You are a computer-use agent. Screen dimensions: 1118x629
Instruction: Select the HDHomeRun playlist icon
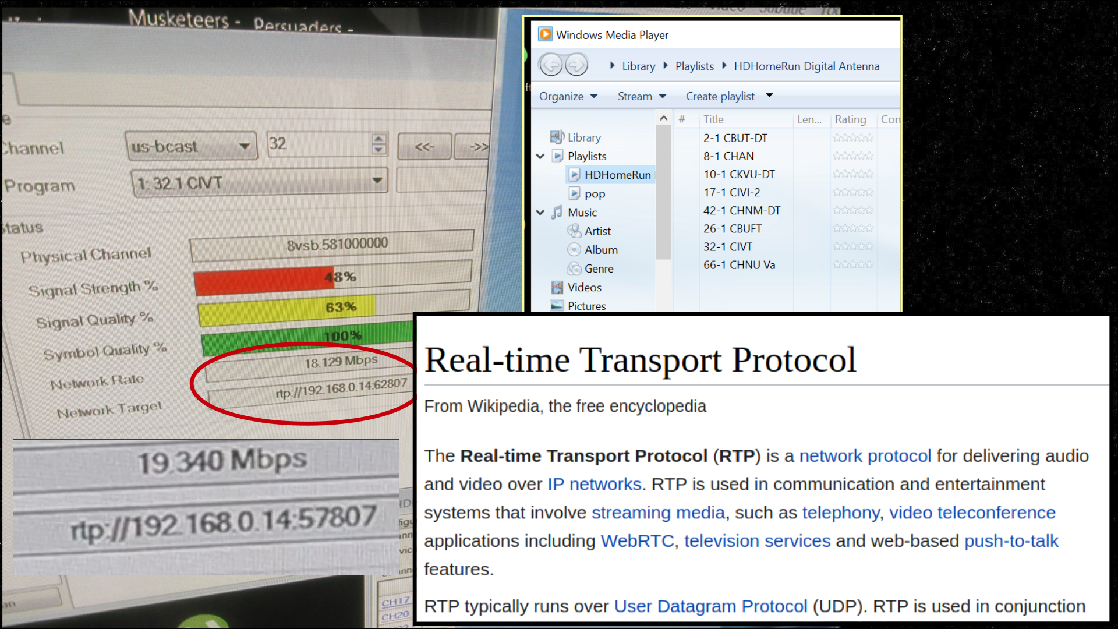[575, 175]
